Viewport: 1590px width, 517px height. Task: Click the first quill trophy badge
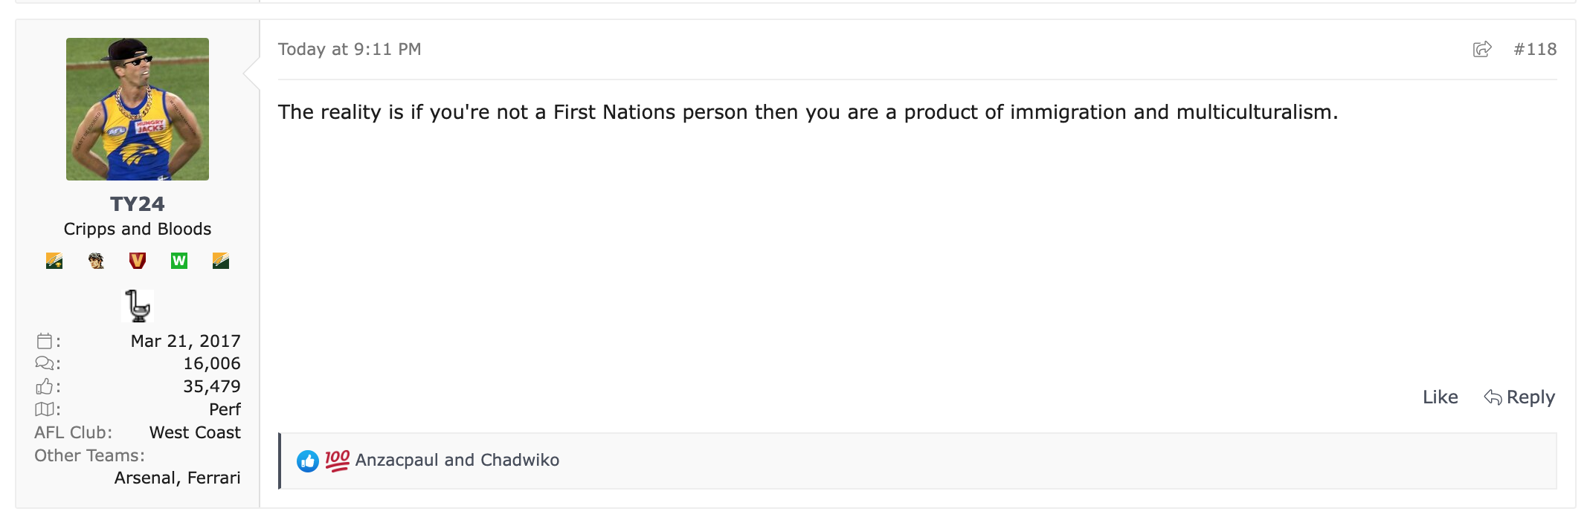coord(54,261)
